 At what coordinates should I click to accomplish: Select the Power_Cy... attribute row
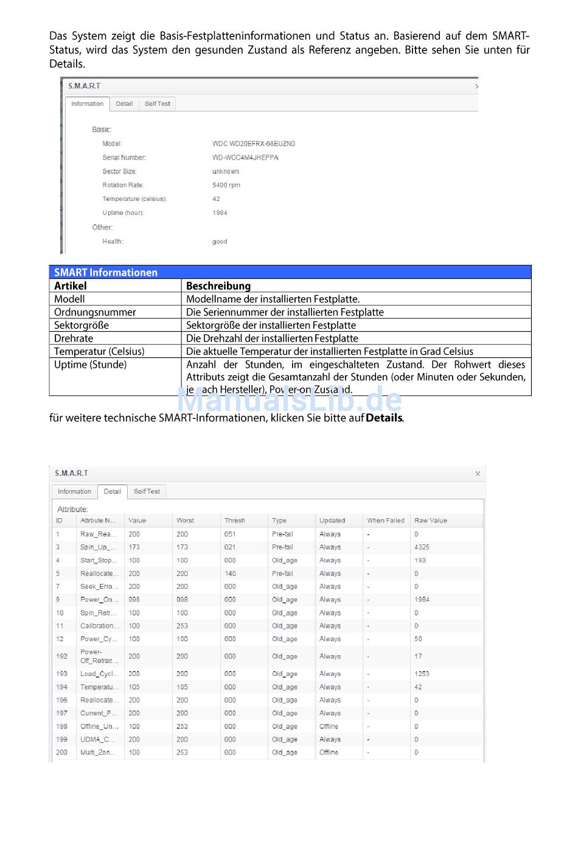pyautogui.click(x=268, y=639)
